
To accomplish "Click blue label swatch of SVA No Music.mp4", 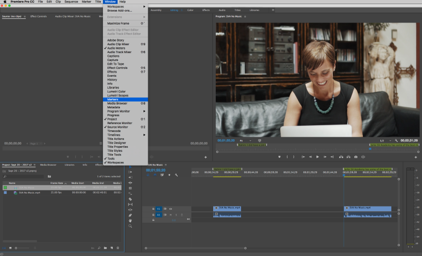I will 5,192.
